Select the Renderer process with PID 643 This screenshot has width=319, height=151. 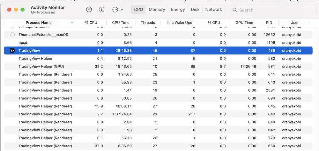click(x=158, y=82)
